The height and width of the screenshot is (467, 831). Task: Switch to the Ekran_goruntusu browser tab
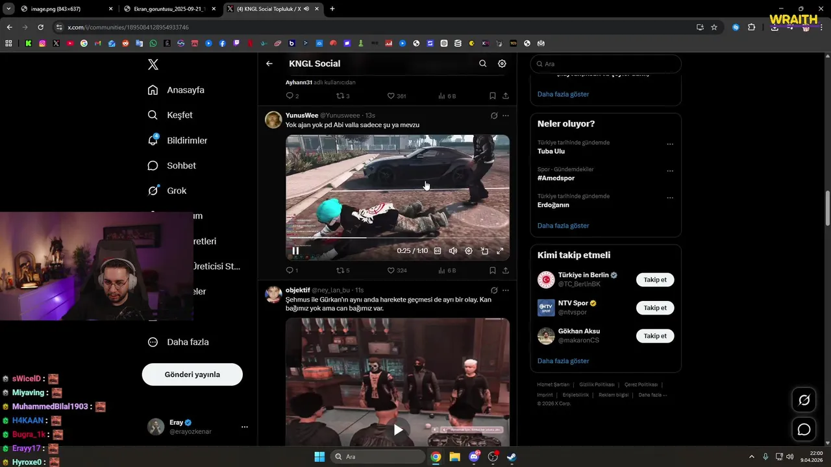[x=169, y=9]
